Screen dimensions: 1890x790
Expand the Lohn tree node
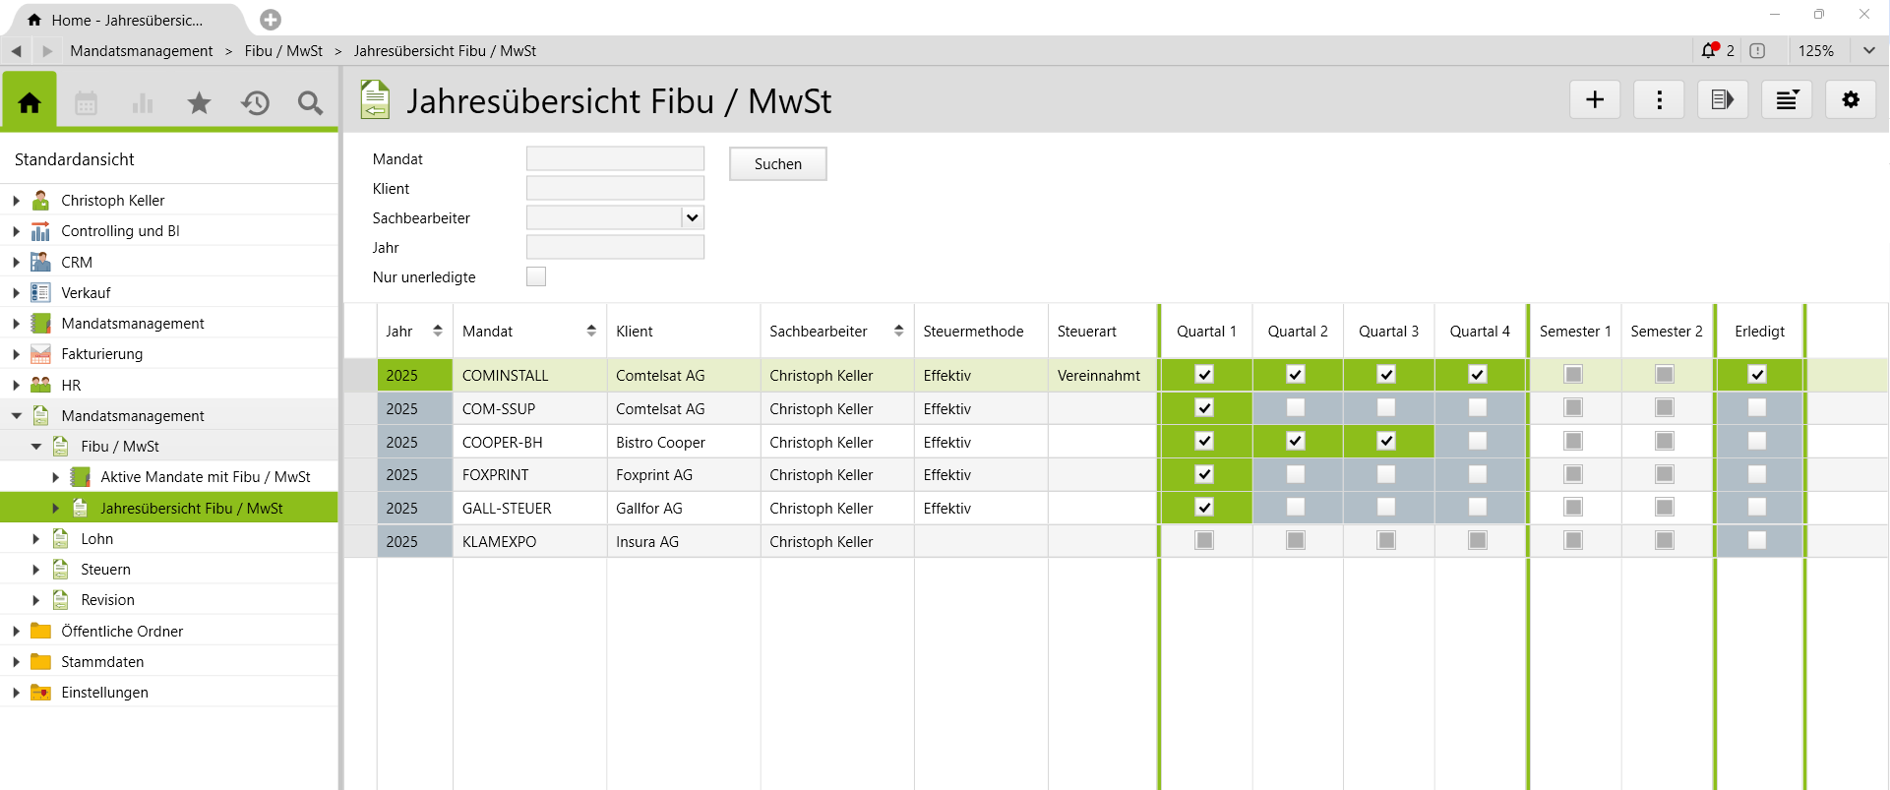(35, 539)
